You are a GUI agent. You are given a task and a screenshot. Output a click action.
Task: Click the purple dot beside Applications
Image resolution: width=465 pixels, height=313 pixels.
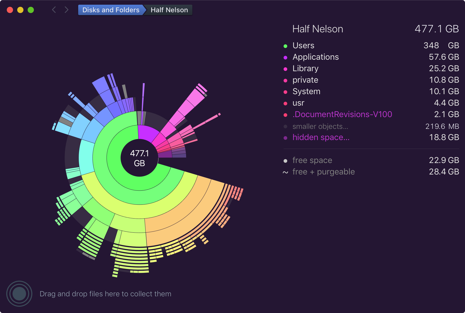[x=285, y=58]
